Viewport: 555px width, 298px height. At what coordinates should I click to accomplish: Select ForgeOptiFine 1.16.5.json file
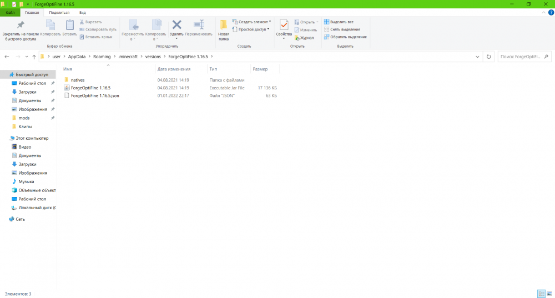point(94,95)
